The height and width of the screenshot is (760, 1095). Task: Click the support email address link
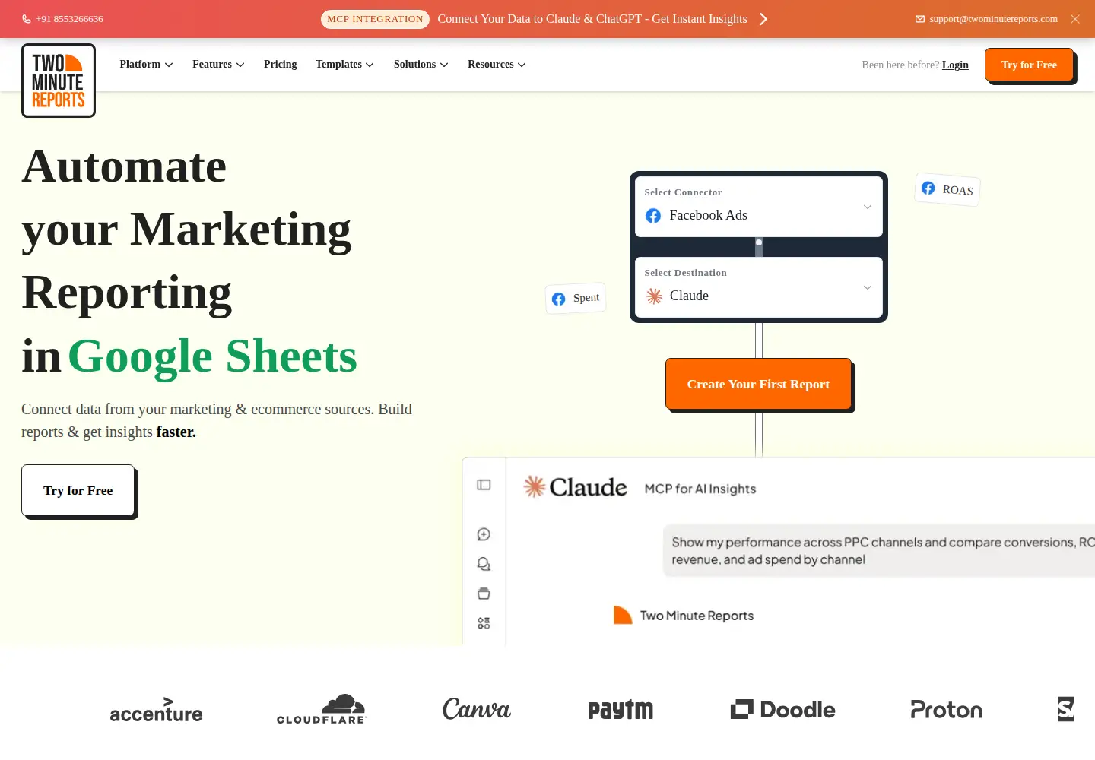993,19
